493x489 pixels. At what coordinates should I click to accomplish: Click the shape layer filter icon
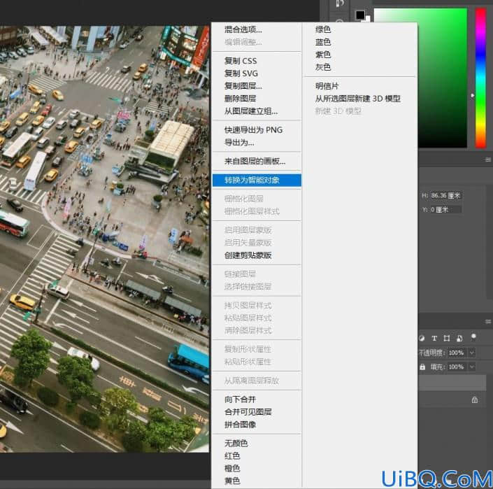[x=446, y=339]
